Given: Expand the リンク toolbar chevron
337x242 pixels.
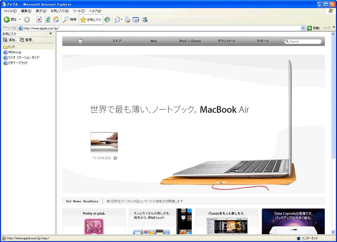Looking at the screenshot, I should pos(334,27).
